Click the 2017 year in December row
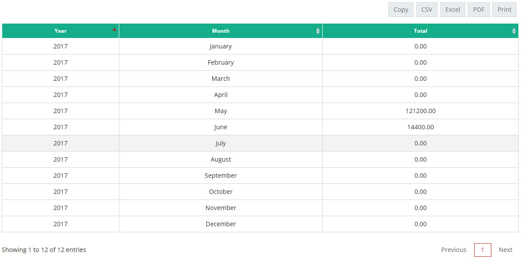521x262 pixels. [60, 224]
